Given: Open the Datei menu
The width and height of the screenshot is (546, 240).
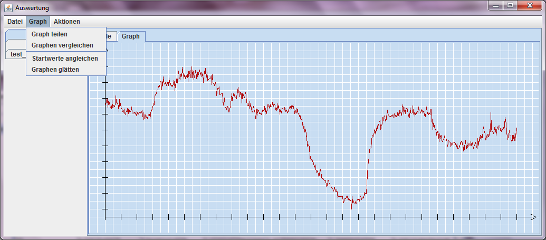Looking at the screenshot, I should 15,22.
